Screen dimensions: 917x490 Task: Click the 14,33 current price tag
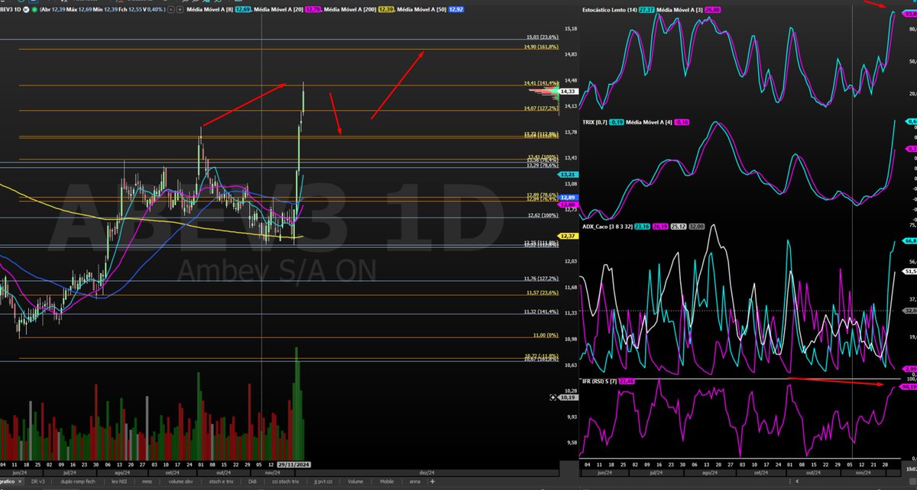(x=568, y=91)
